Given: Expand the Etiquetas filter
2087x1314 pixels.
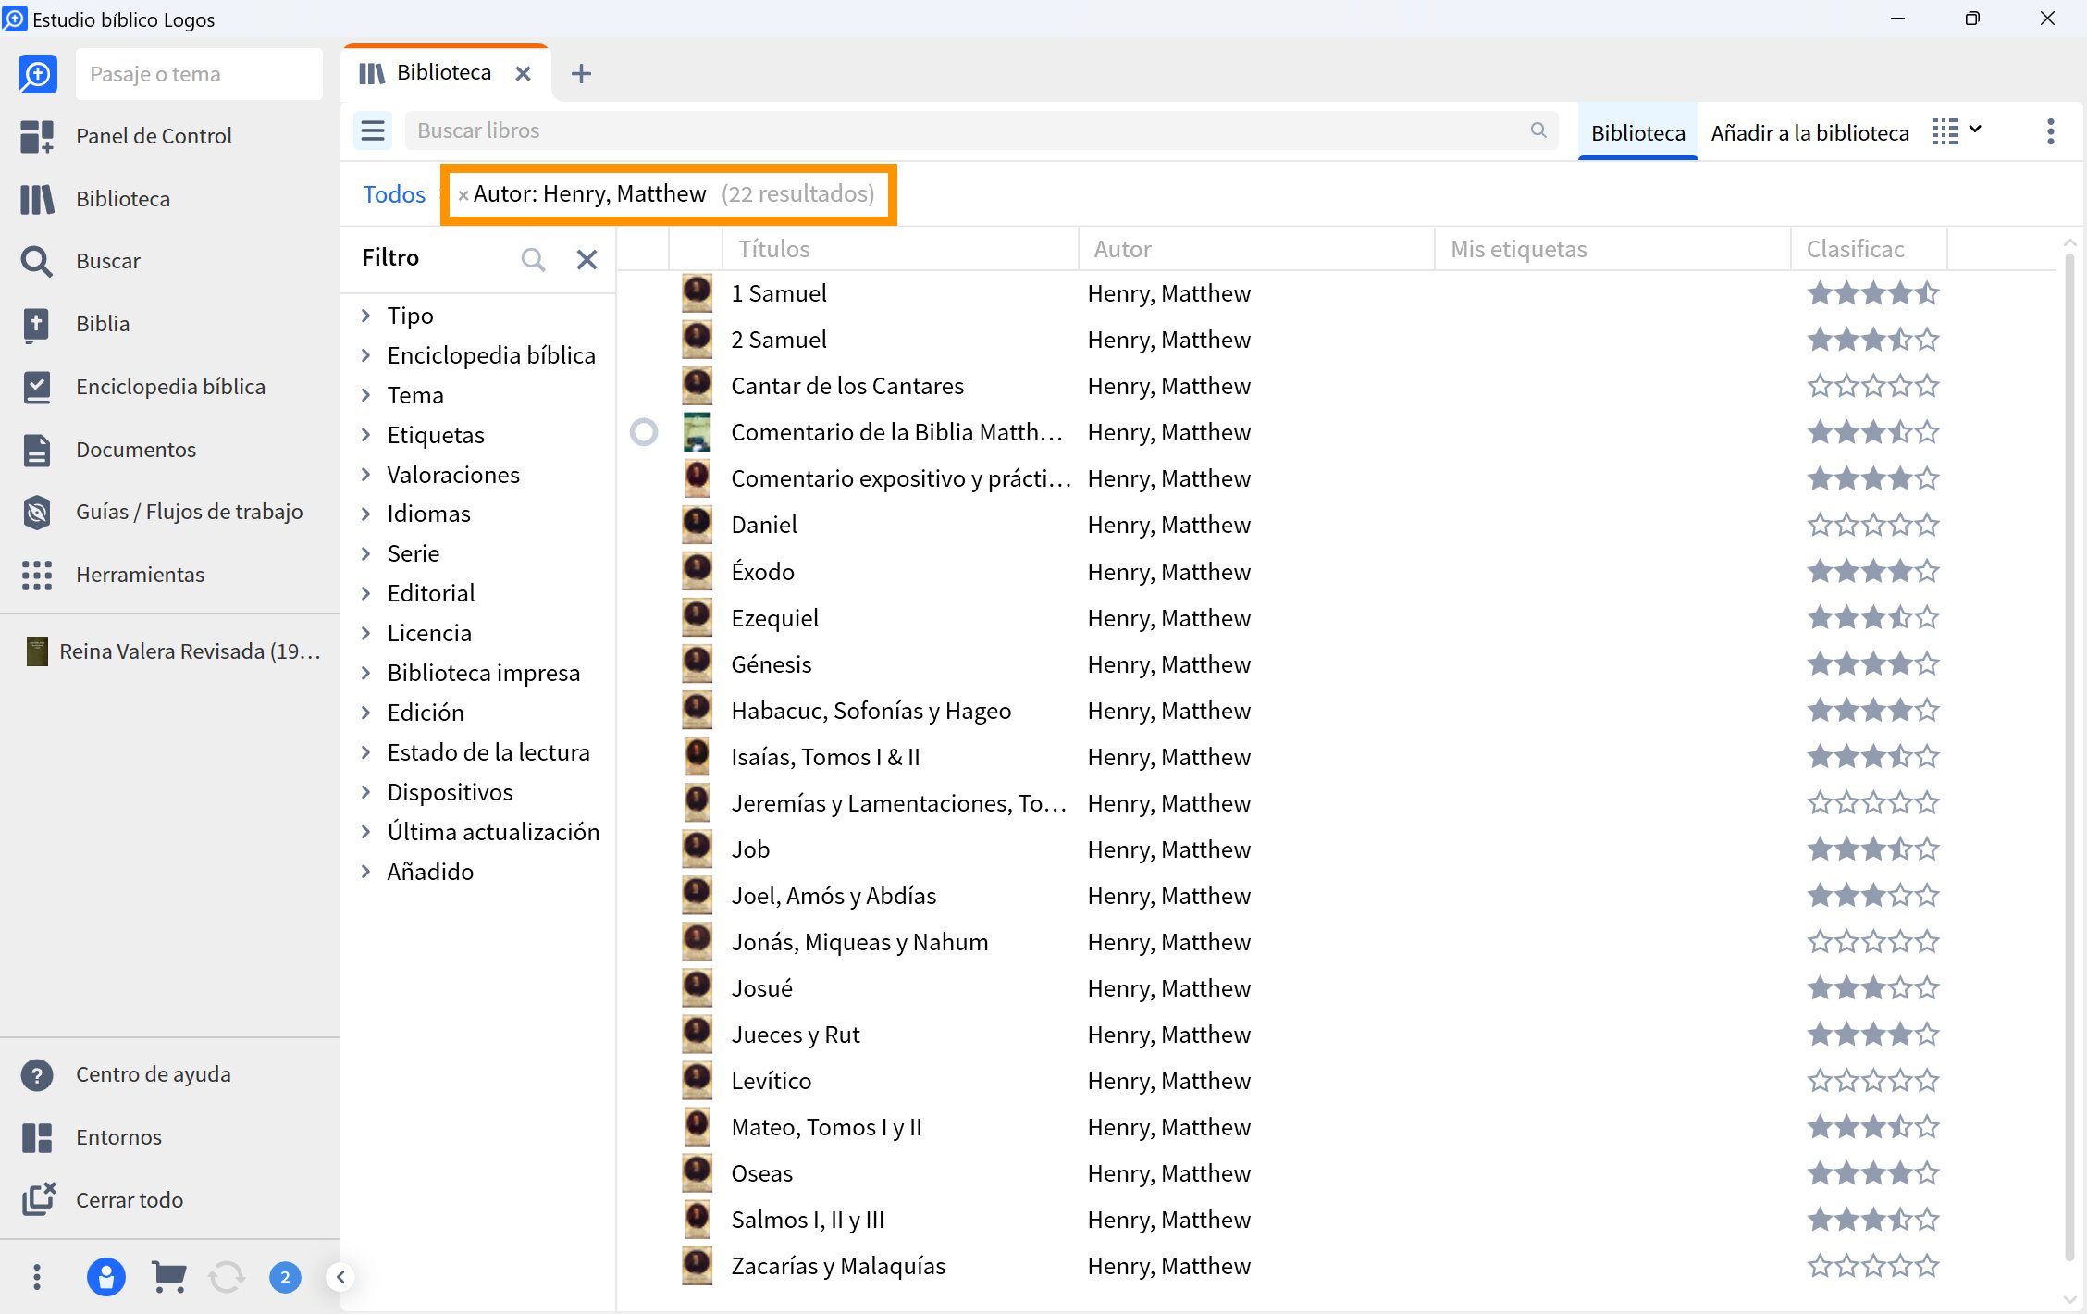Looking at the screenshot, I should tap(365, 435).
